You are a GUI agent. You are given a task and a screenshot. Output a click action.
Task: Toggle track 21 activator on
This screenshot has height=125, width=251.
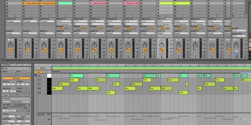point(196,50)
